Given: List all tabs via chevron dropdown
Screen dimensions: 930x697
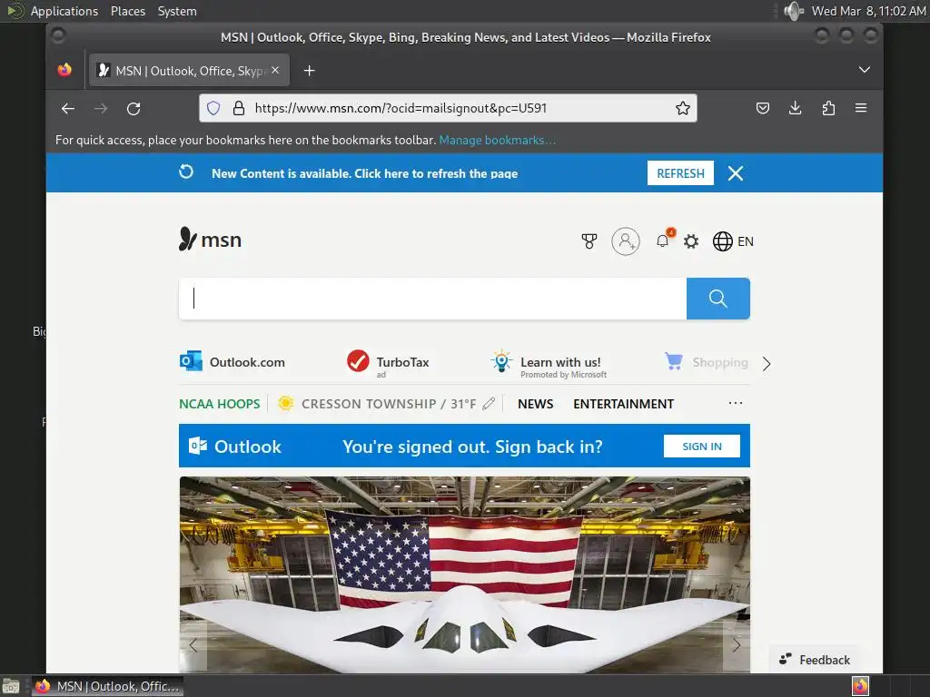Looking at the screenshot, I should (865, 70).
